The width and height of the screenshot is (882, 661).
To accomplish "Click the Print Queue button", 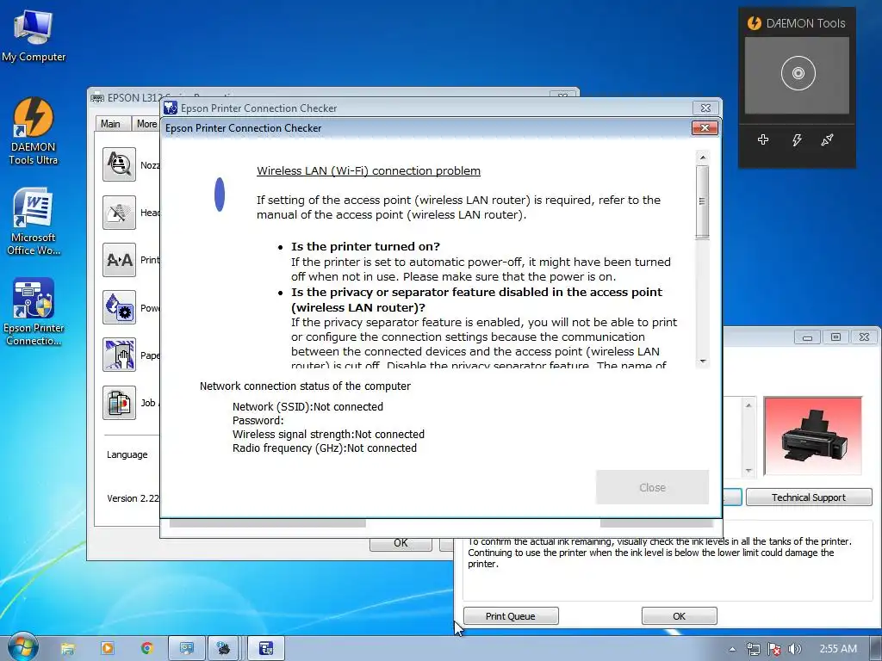I will [511, 616].
